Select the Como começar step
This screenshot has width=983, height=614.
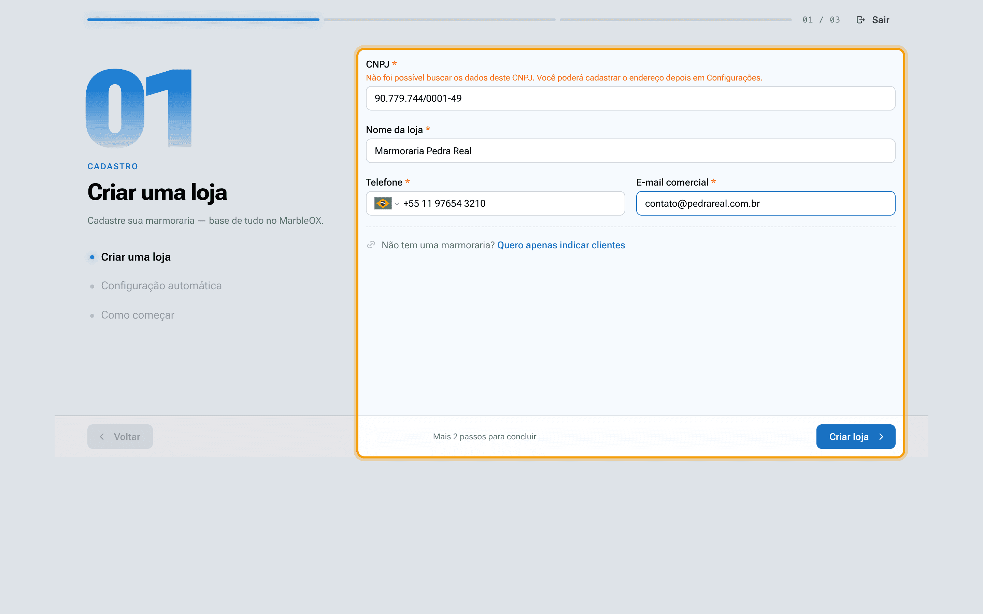(137, 315)
